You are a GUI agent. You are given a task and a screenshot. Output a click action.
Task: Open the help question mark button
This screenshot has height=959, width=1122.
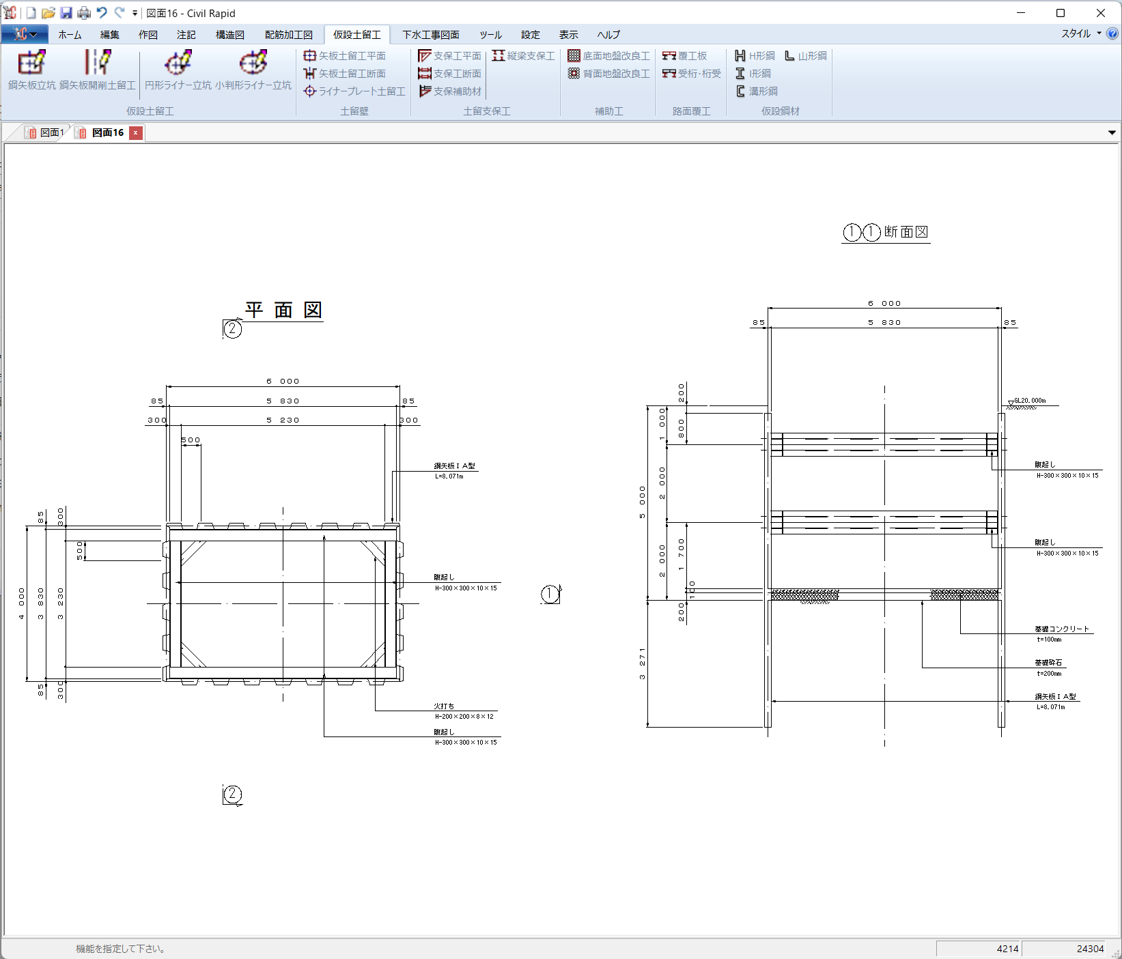pyautogui.click(x=1112, y=33)
